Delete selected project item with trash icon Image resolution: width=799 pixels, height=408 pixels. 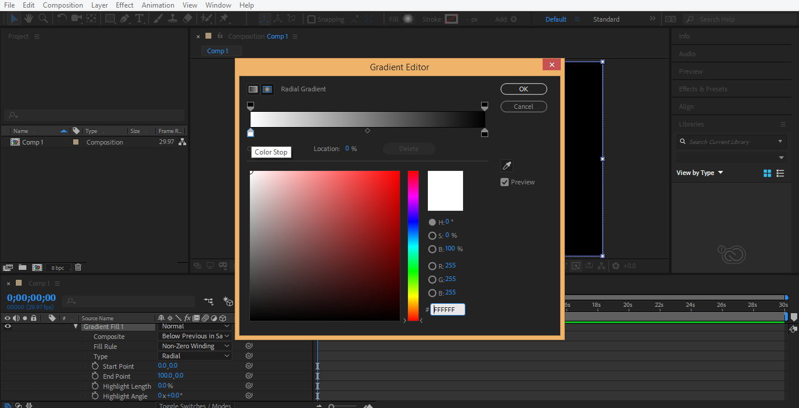78,268
